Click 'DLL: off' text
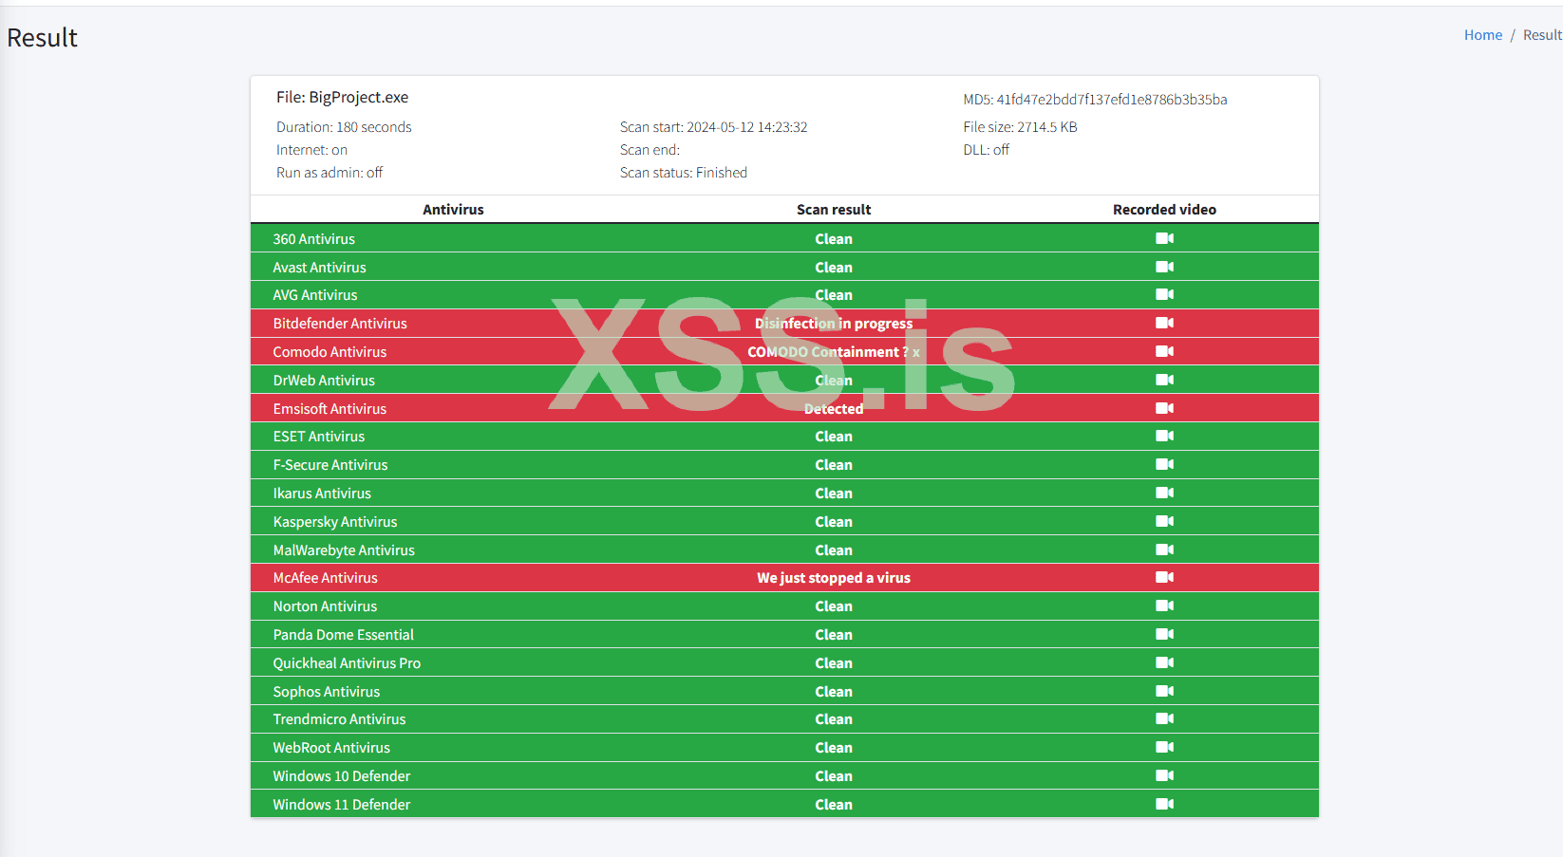1563x857 pixels. pos(986,150)
